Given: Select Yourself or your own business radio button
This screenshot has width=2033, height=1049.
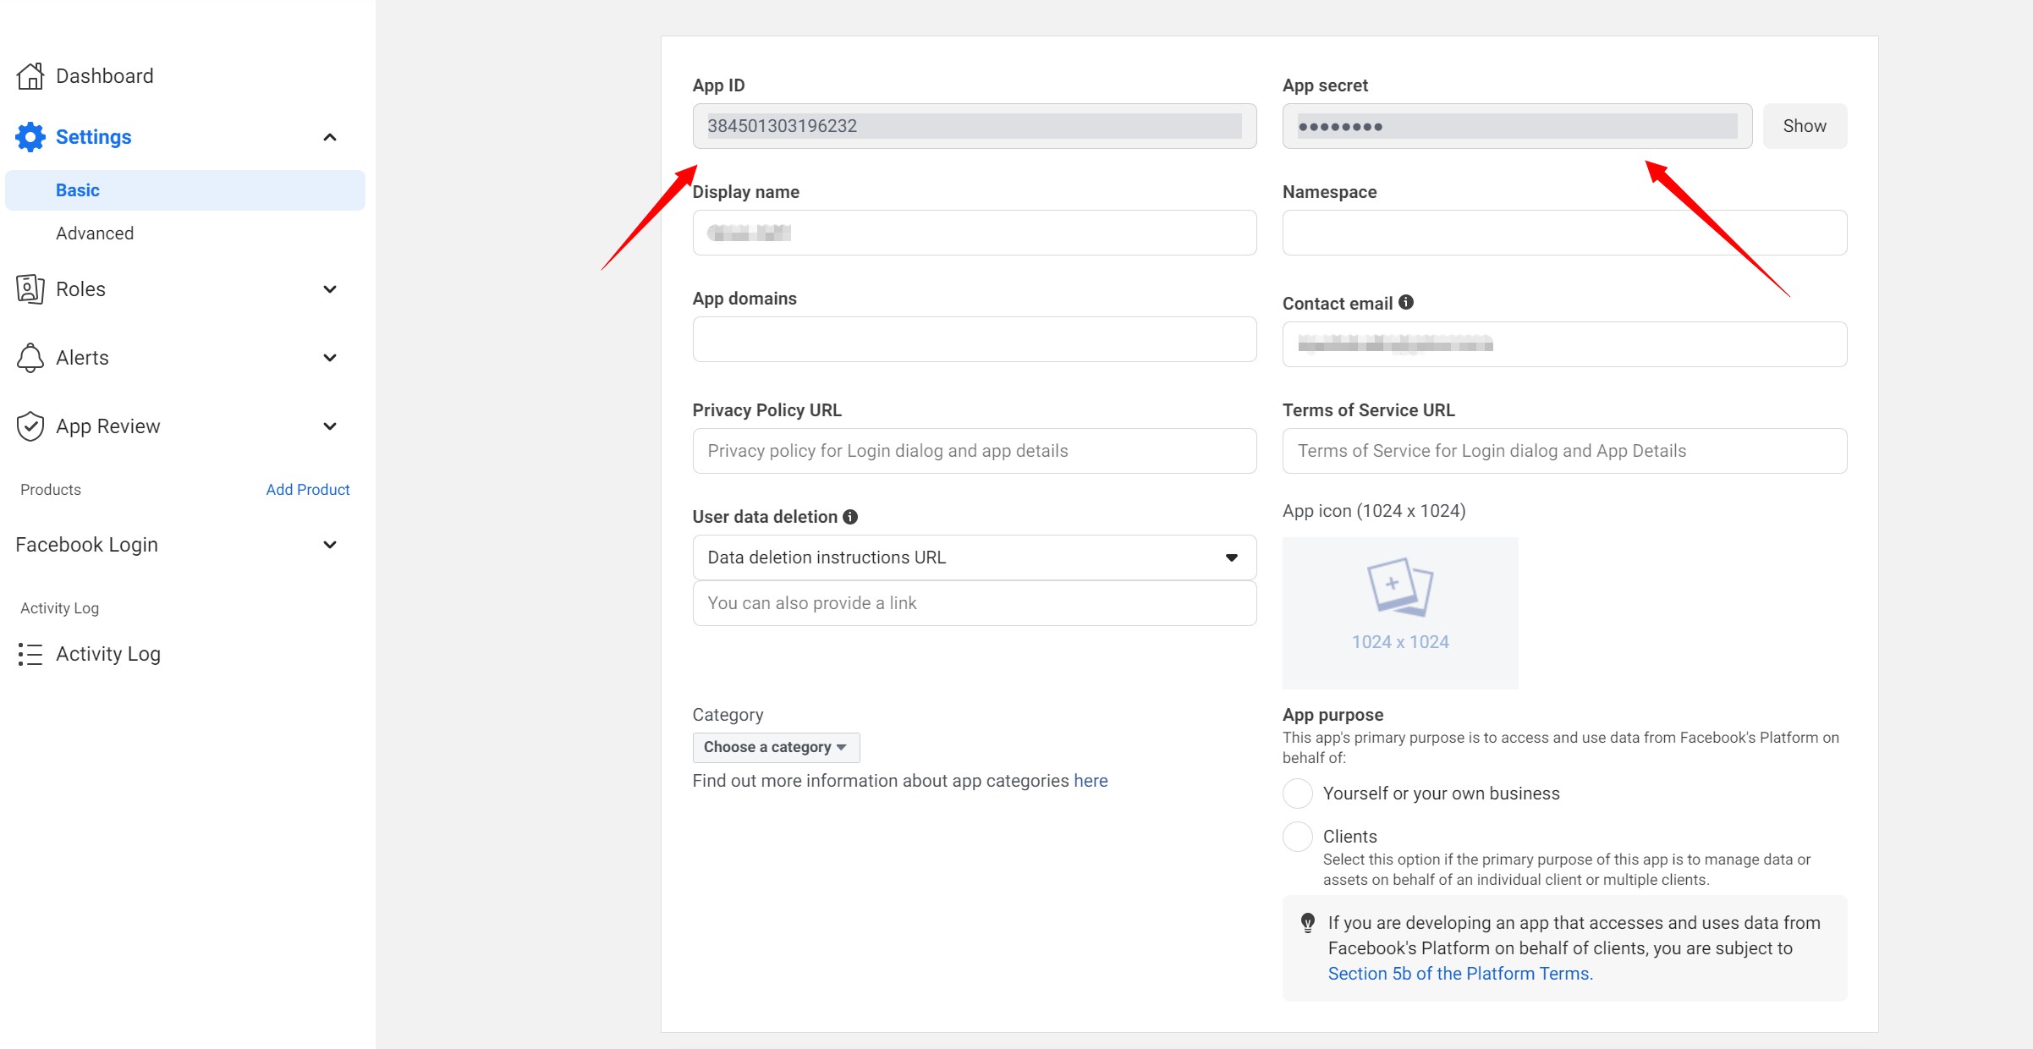Looking at the screenshot, I should (1294, 794).
